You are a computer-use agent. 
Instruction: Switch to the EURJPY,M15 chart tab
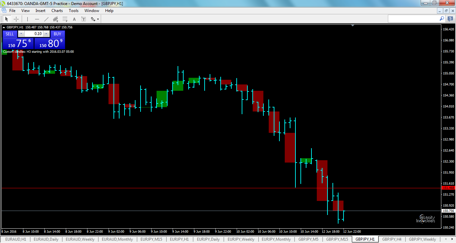(152, 239)
